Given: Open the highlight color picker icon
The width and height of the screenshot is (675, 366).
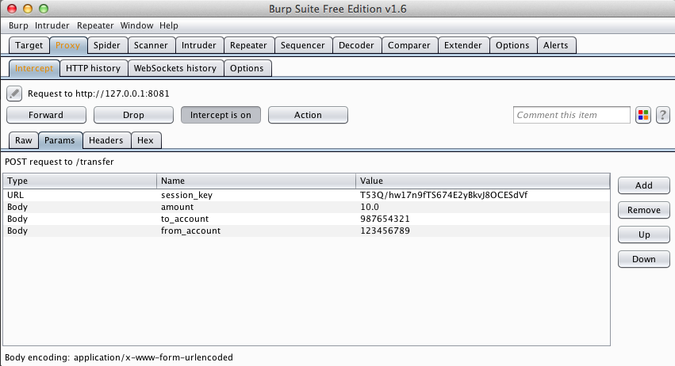Looking at the screenshot, I should pos(643,115).
